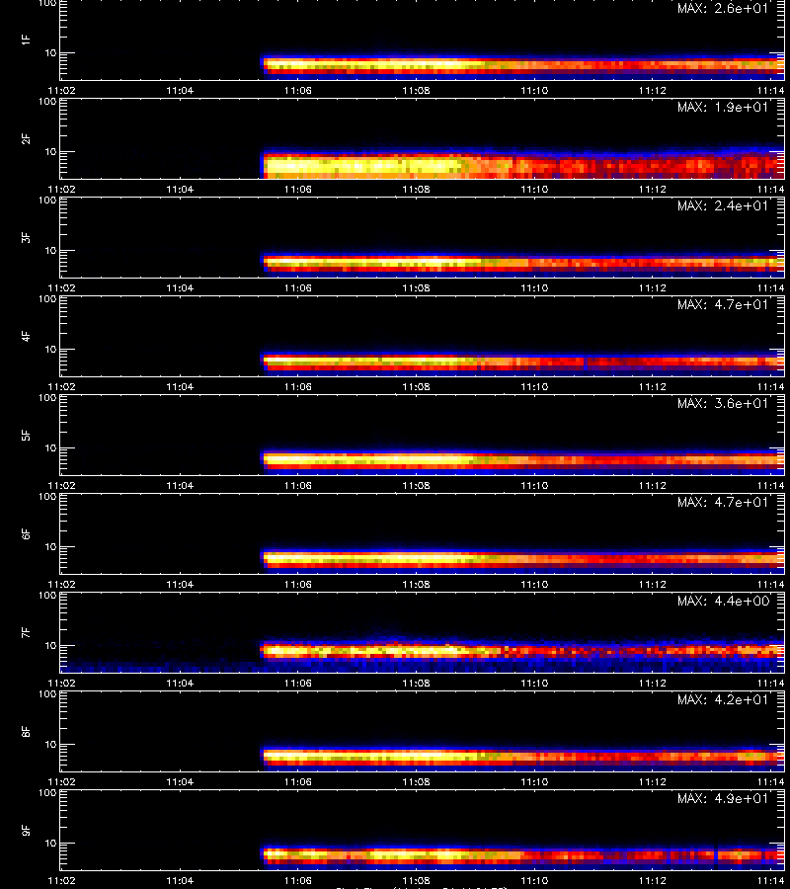Click the noisy spectrogram band in panel 7F
Screen dimensions: 790x889
pos(522,652)
